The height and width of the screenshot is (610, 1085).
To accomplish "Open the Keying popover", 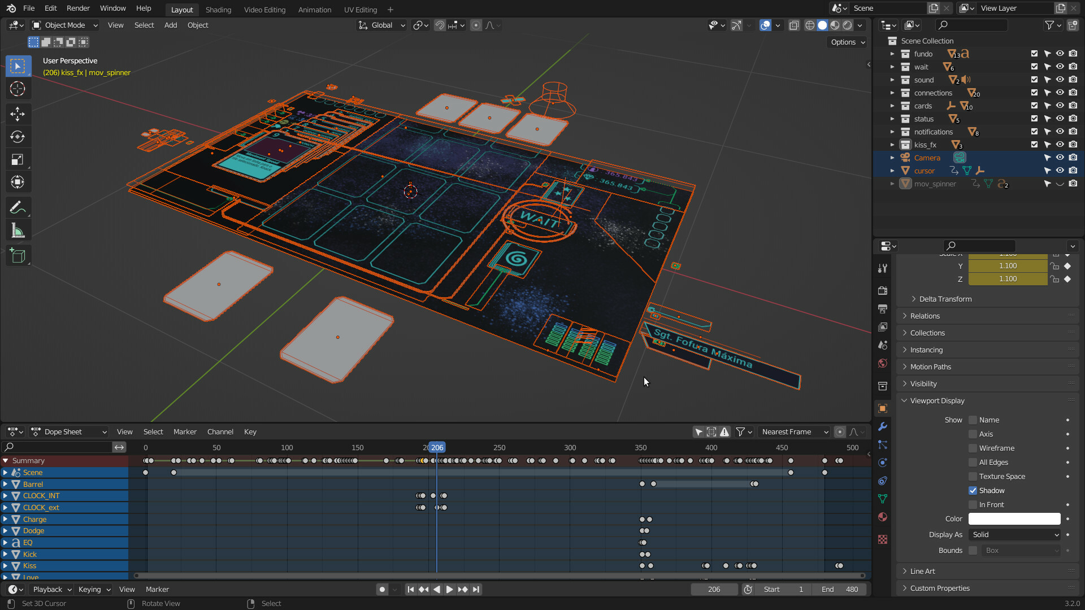I will [x=94, y=590].
